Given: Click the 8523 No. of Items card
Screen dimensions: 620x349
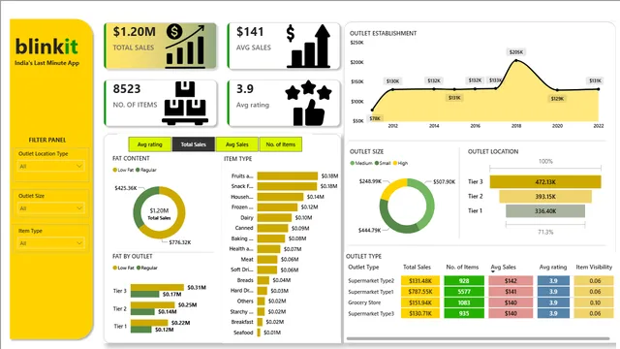Looking at the screenshot, I should coord(161,104).
